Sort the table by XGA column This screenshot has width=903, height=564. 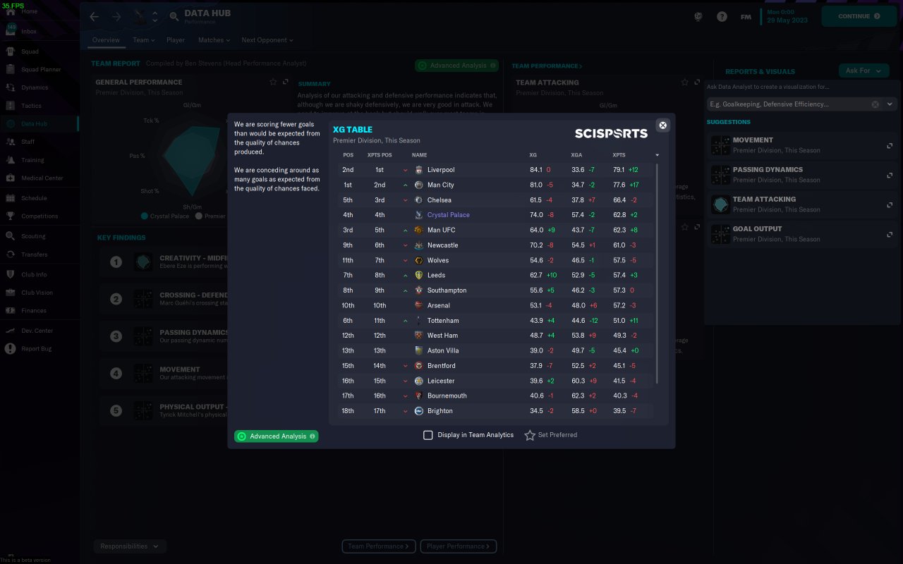point(576,155)
